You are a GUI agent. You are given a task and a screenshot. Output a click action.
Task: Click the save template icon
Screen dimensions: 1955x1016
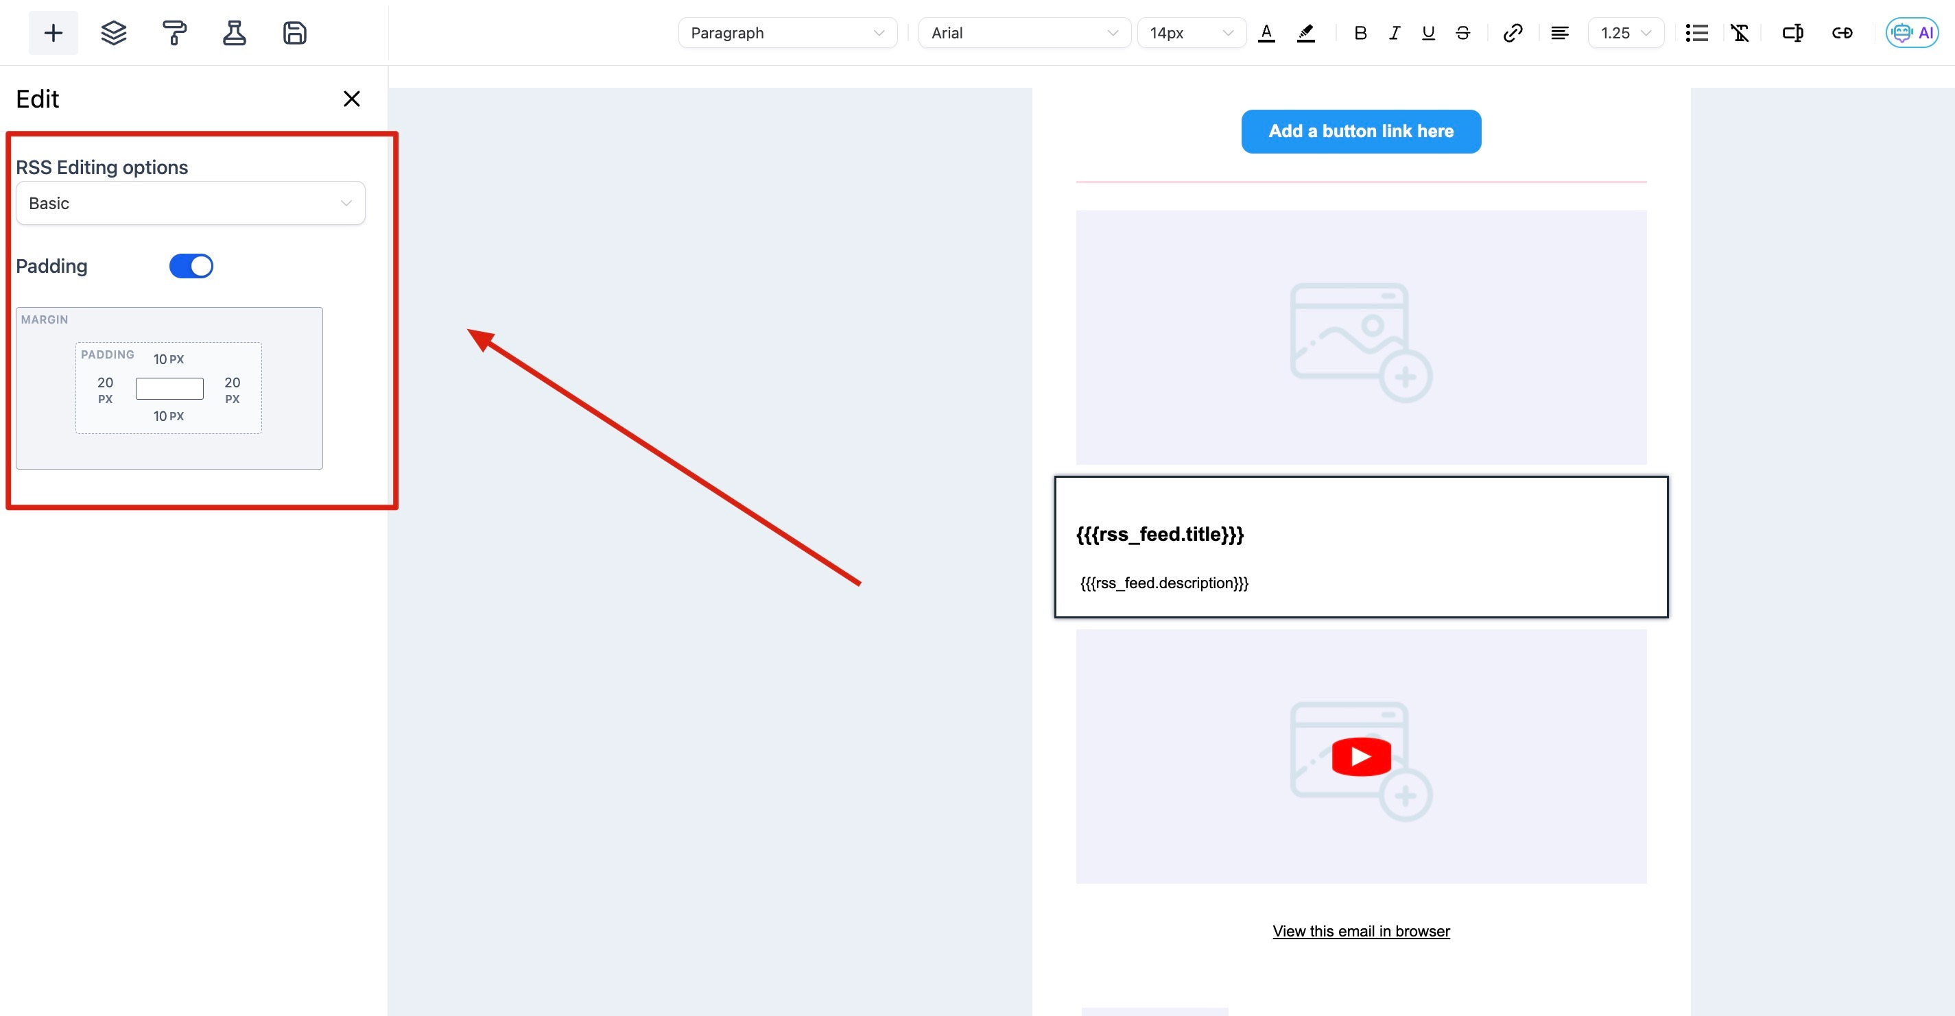[x=294, y=33]
